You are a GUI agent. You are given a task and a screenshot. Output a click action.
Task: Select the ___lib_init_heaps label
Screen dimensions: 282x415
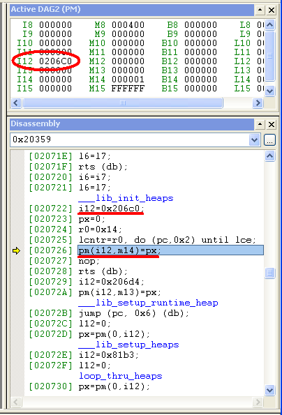[x=126, y=198]
